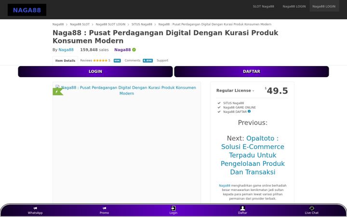Click the 159,848 sales text

(x=94, y=50)
